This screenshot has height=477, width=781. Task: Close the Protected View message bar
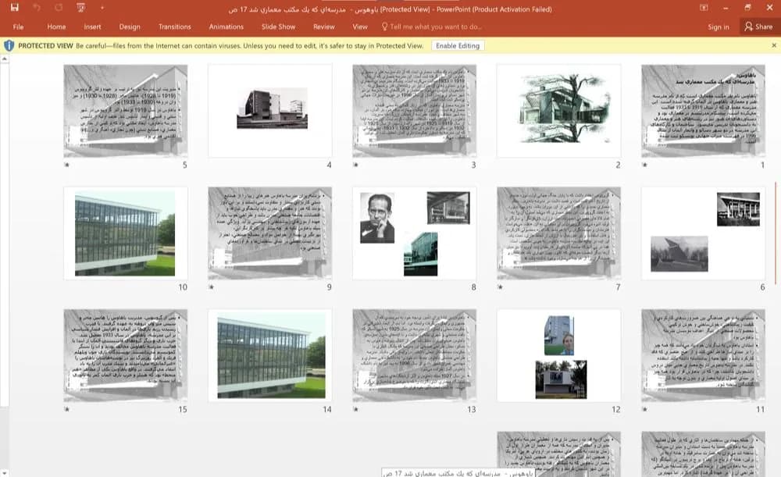click(x=774, y=45)
